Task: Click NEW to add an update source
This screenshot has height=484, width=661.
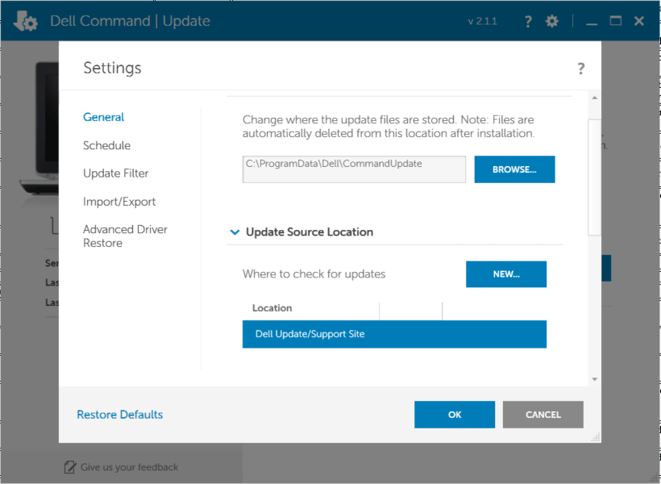Action: 506,273
